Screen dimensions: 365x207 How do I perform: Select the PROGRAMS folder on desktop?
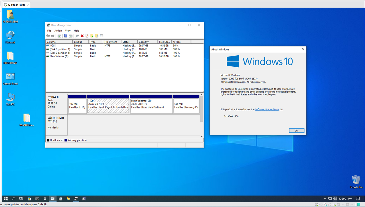pyautogui.click(x=10, y=58)
